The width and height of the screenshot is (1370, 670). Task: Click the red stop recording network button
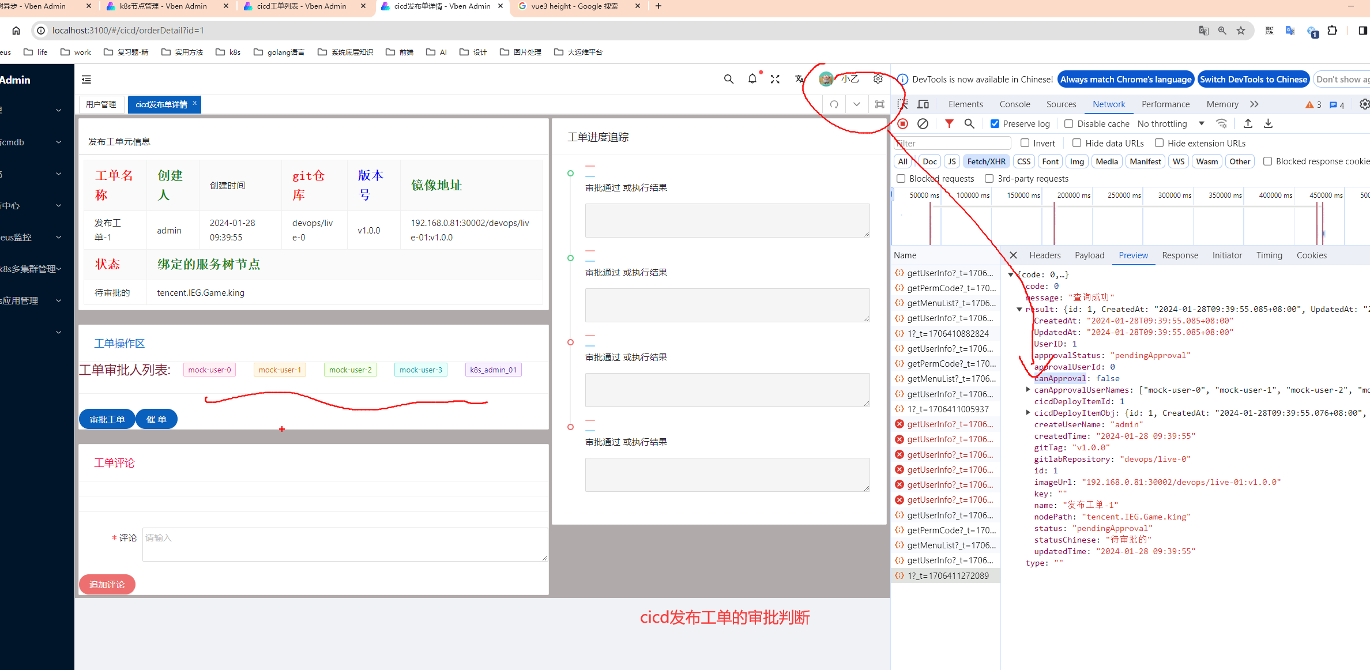[903, 123]
